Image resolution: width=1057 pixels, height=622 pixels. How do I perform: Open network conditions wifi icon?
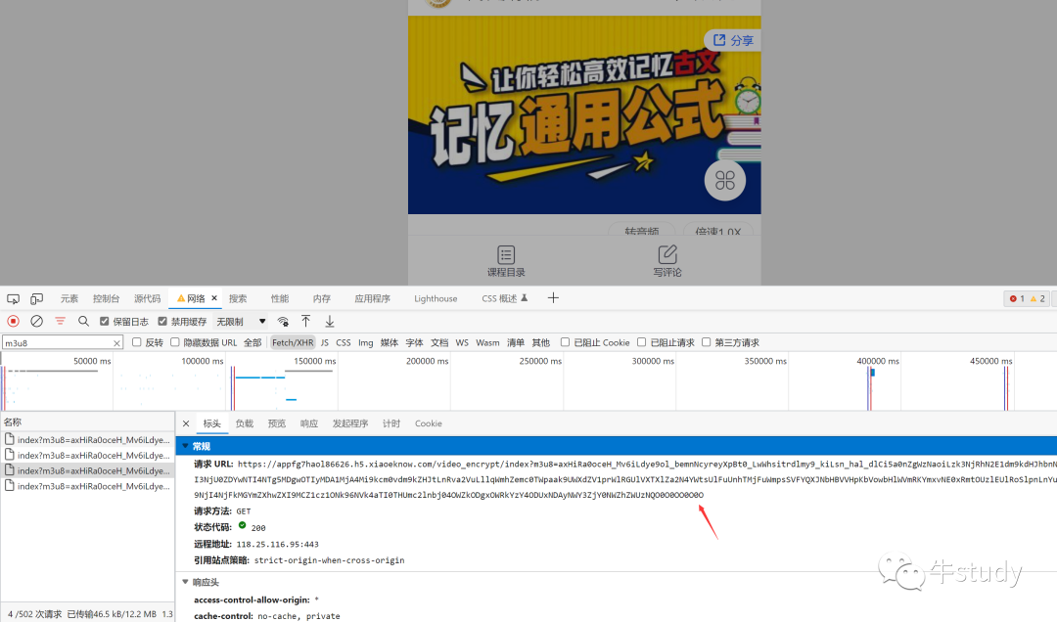(283, 322)
